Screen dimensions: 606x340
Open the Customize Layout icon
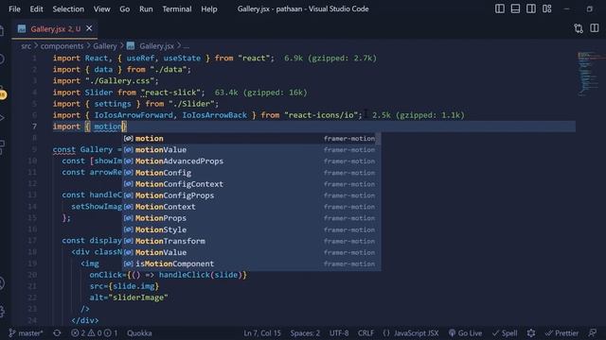(x=547, y=8)
